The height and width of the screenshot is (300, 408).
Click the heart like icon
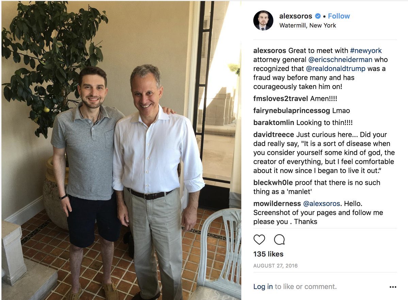pyautogui.click(x=259, y=240)
